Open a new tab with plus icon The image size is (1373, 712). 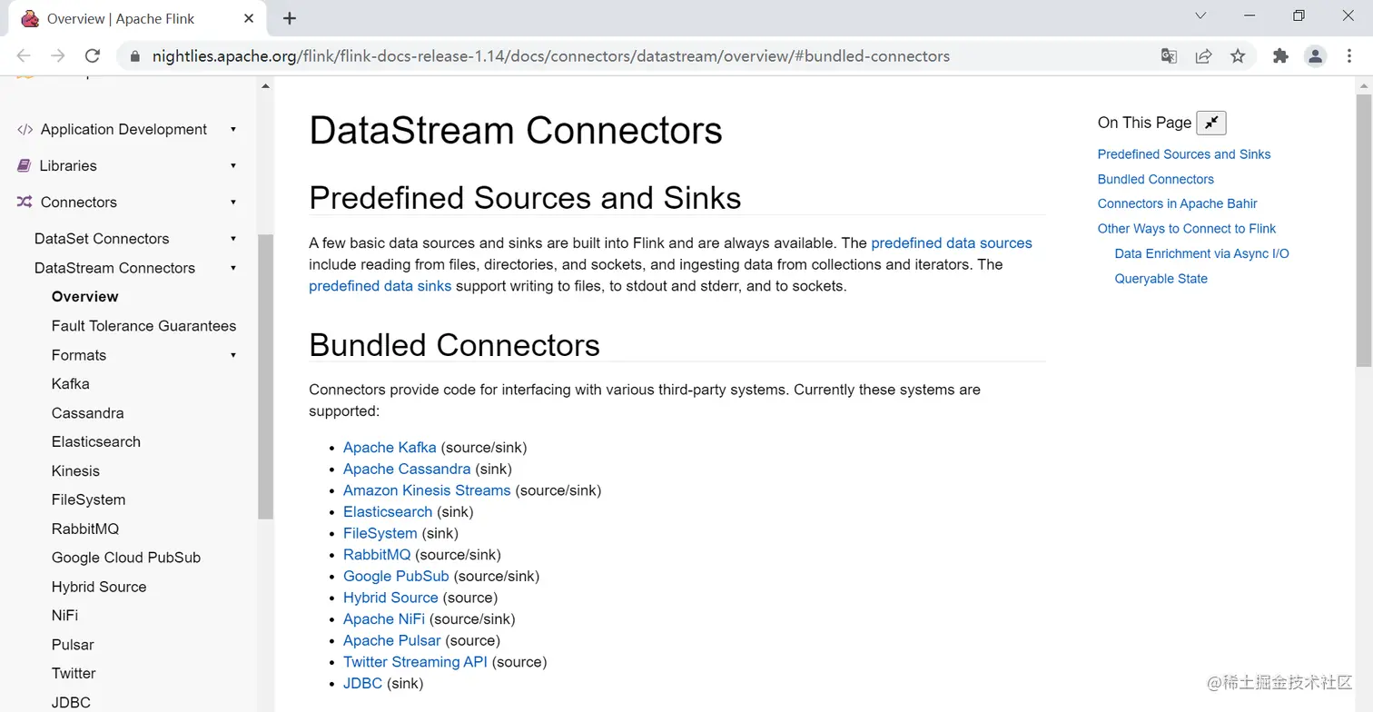(290, 18)
